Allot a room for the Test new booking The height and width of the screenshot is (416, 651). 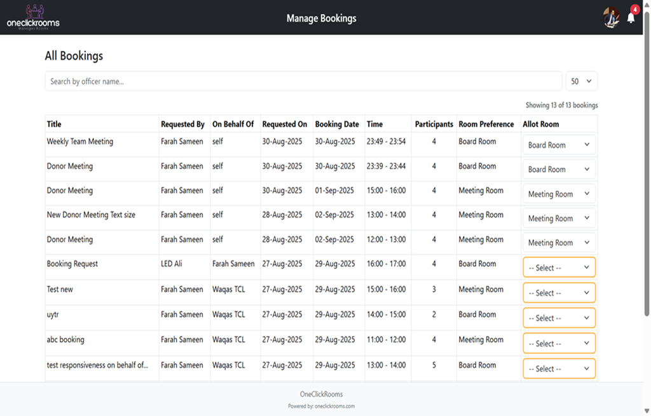coord(558,292)
